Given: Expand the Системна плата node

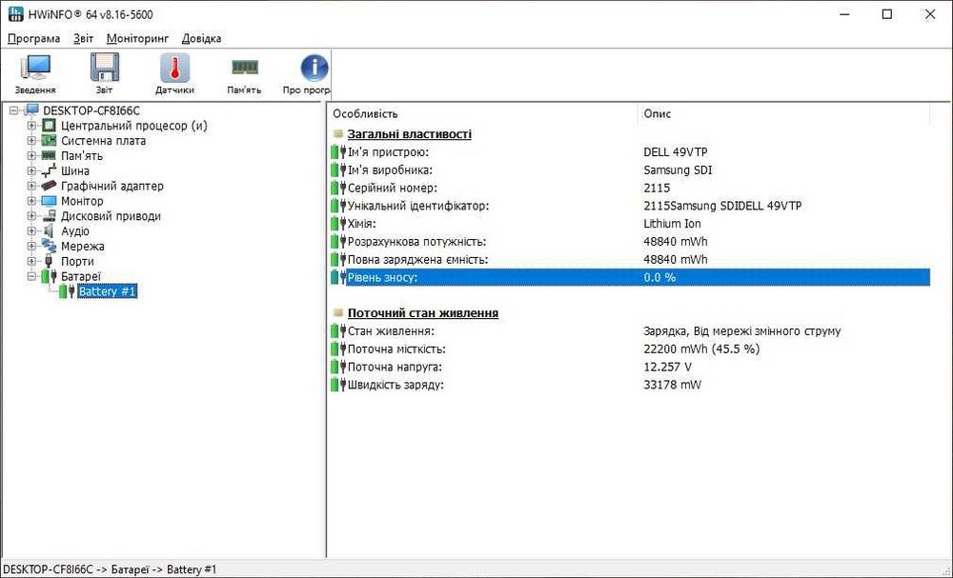Looking at the screenshot, I should point(31,141).
